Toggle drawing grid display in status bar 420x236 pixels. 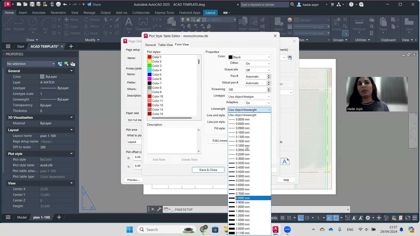coord(283,218)
